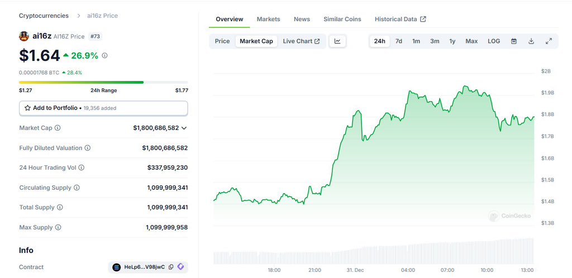Viewport: 572px width, 278px height.
Task: Open the Similar Coins tab
Action: (x=342, y=19)
